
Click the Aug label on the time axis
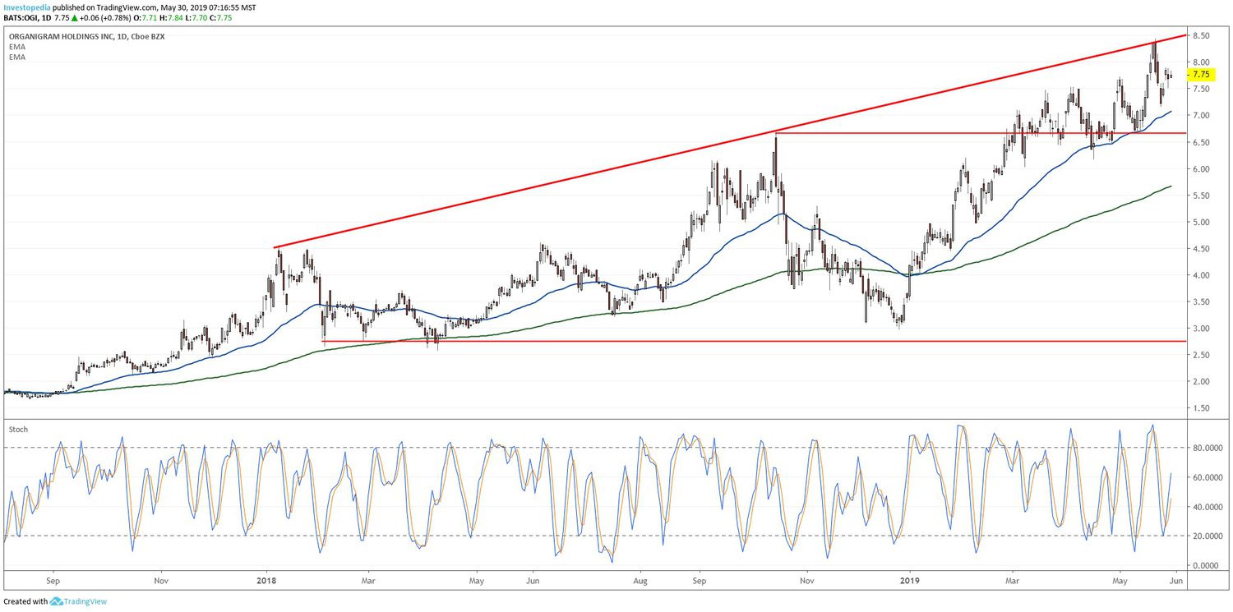click(x=641, y=580)
